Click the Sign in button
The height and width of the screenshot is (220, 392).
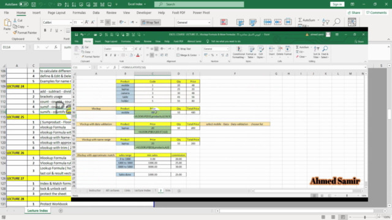pyautogui.click(x=337, y=4)
